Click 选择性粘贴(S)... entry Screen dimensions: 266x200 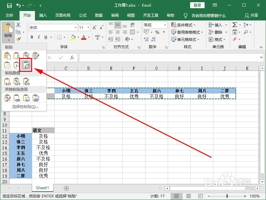coord(25,107)
